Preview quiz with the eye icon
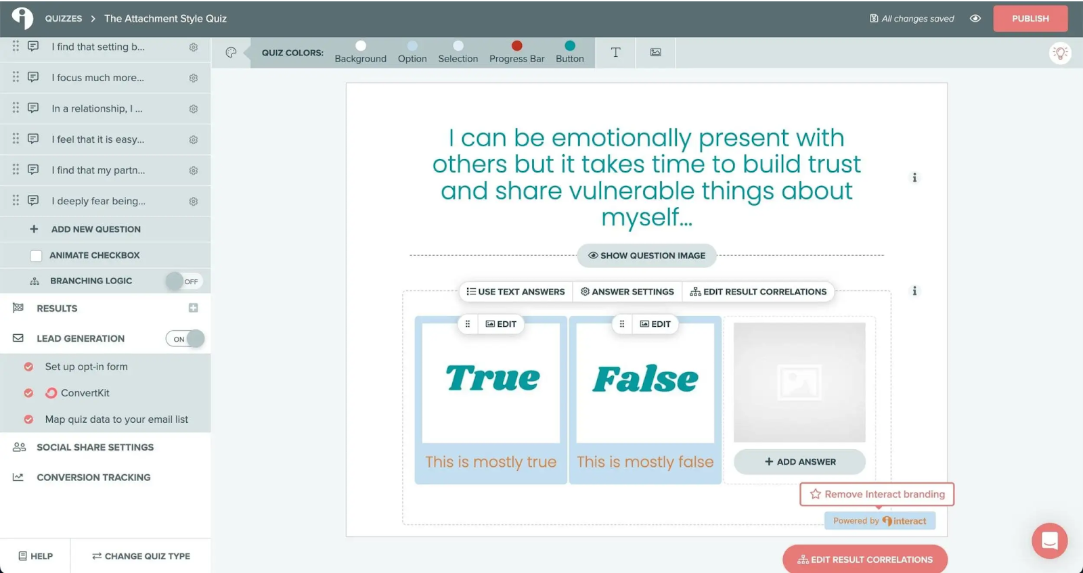This screenshot has width=1083, height=573. point(975,19)
